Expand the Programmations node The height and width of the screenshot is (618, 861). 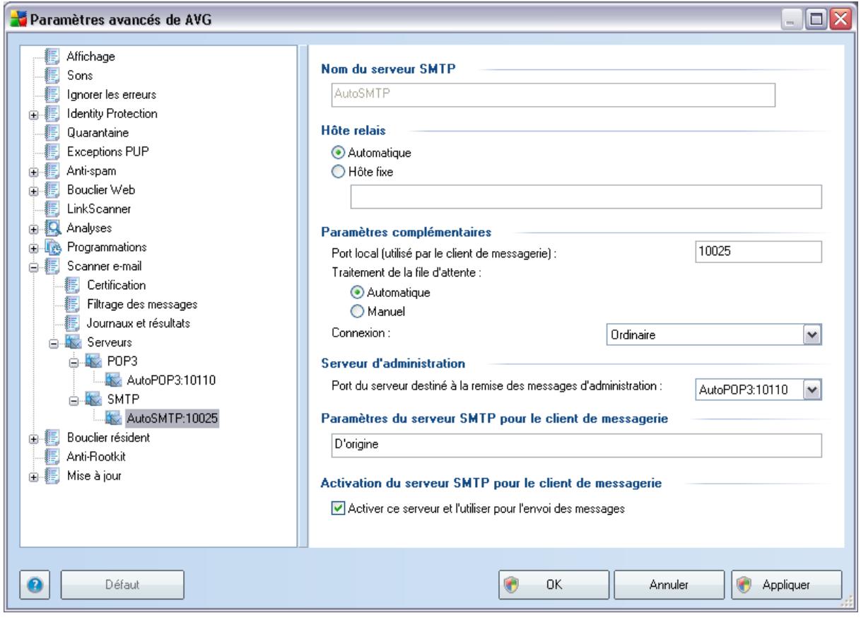pyautogui.click(x=33, y=247)
